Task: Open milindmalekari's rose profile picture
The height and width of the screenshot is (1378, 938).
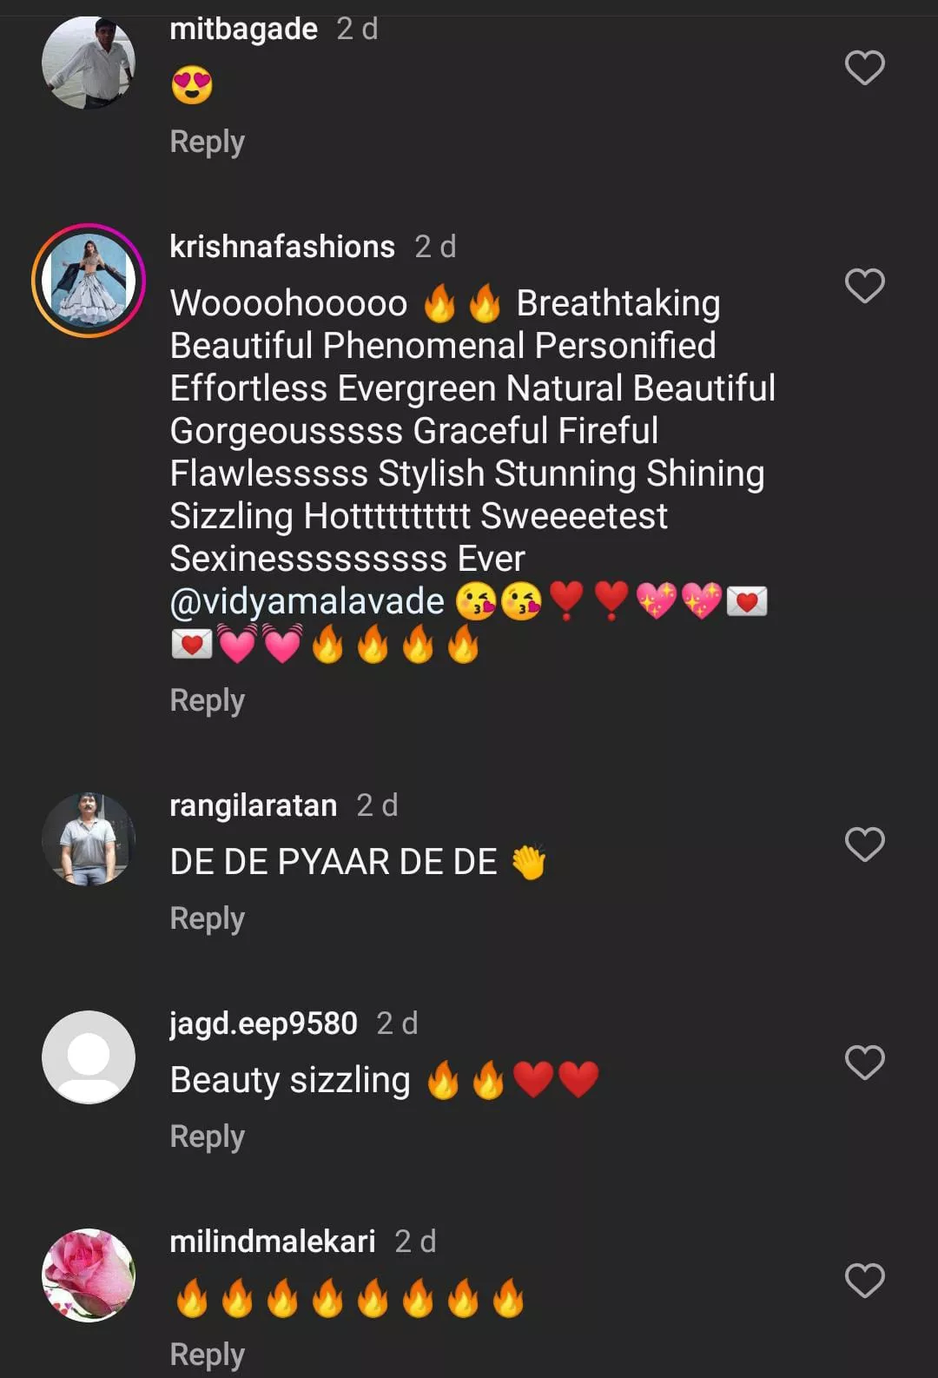Action: coord(89,1275)
